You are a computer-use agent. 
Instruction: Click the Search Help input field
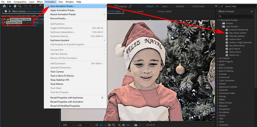[238, 6]
